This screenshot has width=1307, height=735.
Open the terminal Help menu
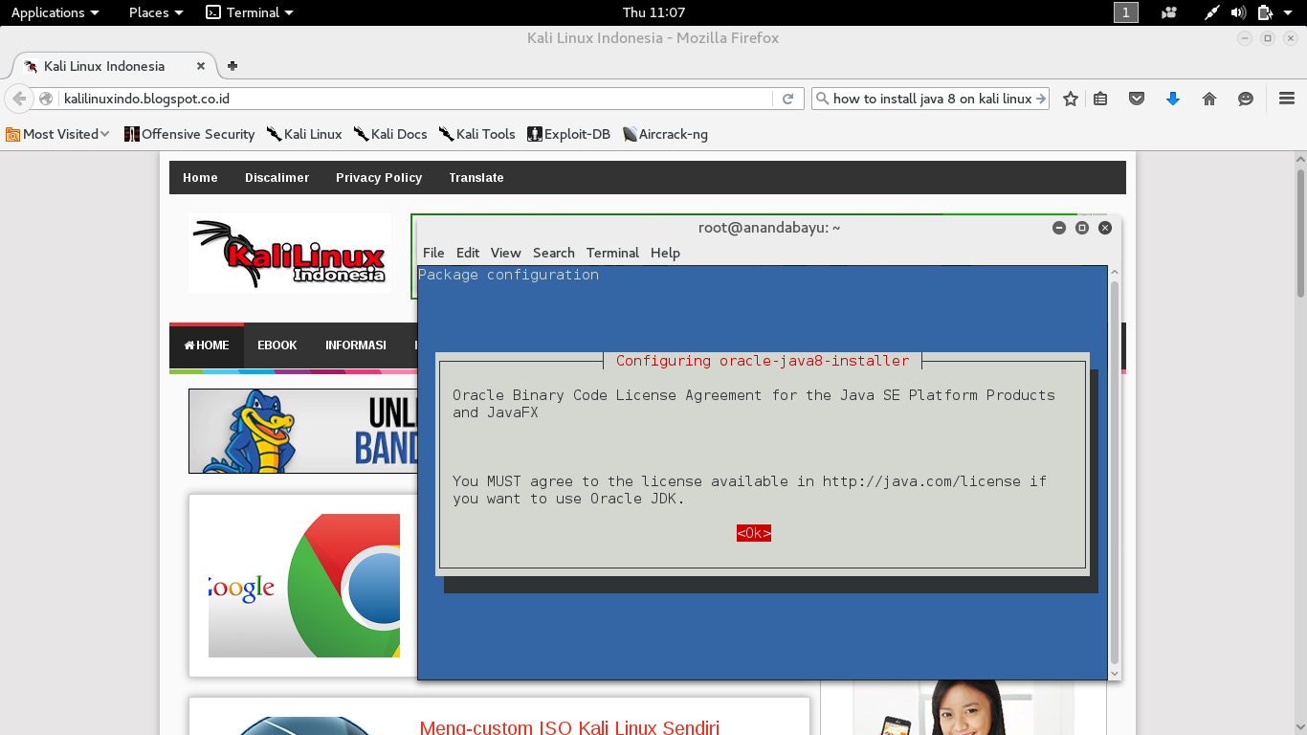[x=665, y=253]
